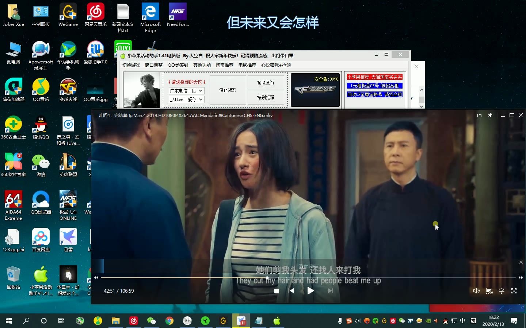526x328 pixels.
Task: Open 回收站 recycle bin
Action: [x=14, y=278]
